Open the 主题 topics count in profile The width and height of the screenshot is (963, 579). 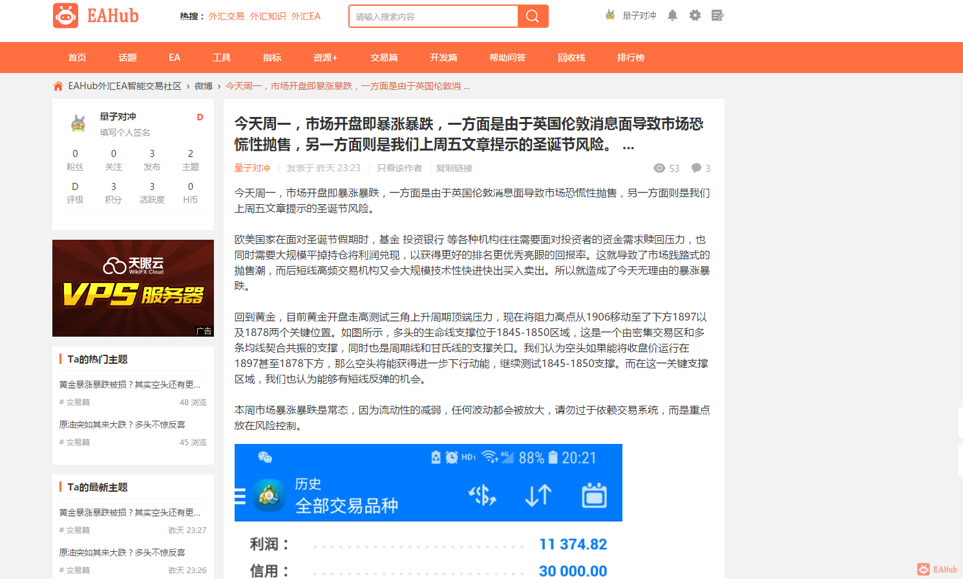[191, 160]
